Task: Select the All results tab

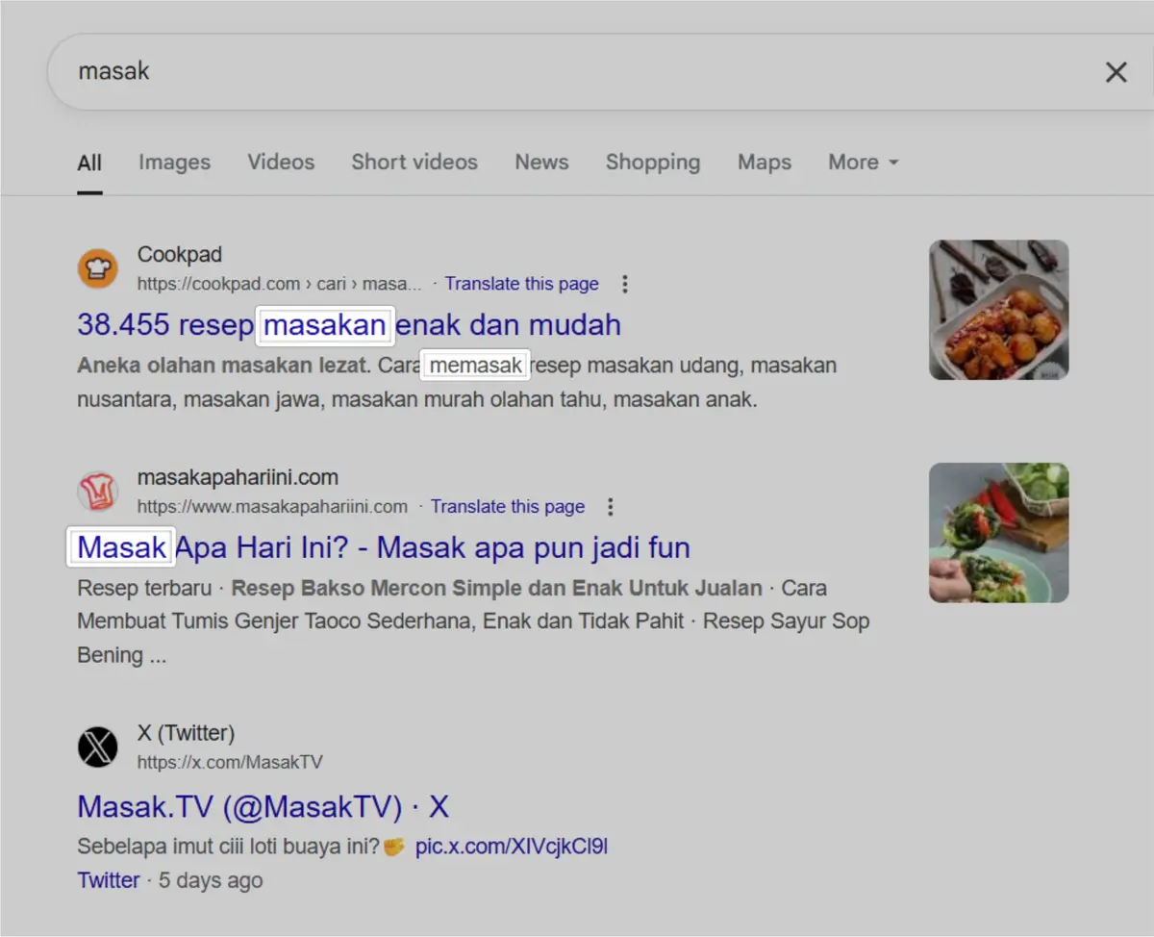Action: pos(89,163)
